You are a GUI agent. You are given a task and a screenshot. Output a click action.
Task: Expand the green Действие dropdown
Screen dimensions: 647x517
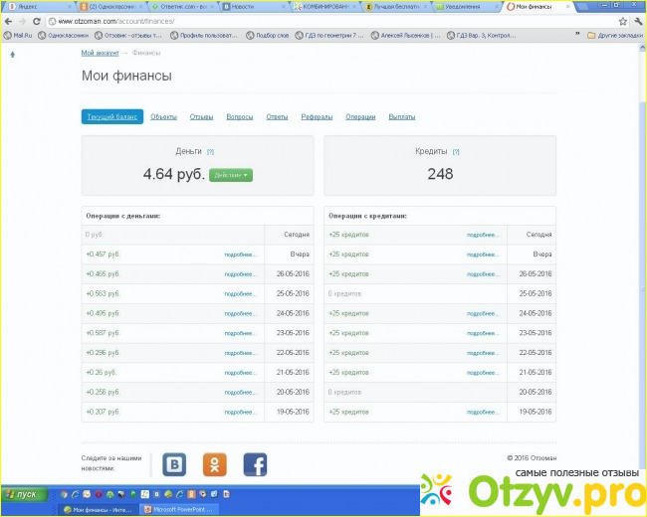click(231, 175)
